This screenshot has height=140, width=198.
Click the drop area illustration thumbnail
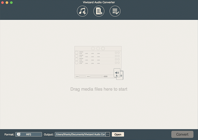(x=99, y=63)
